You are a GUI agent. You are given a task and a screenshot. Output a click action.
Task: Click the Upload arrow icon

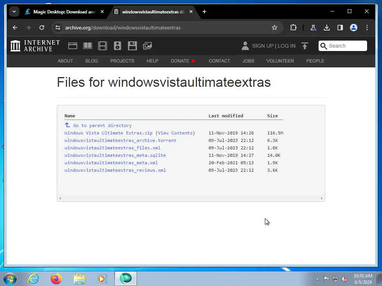click(x=305, y=46)
